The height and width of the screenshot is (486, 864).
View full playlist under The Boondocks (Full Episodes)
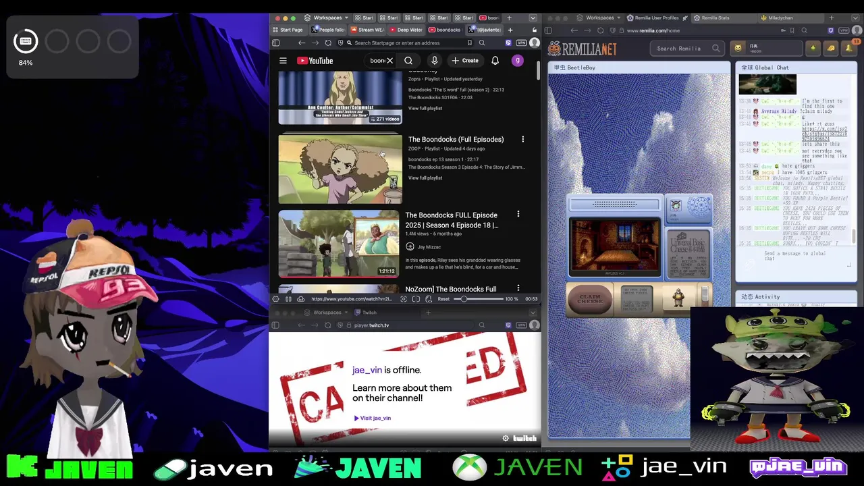click(425, 178)
